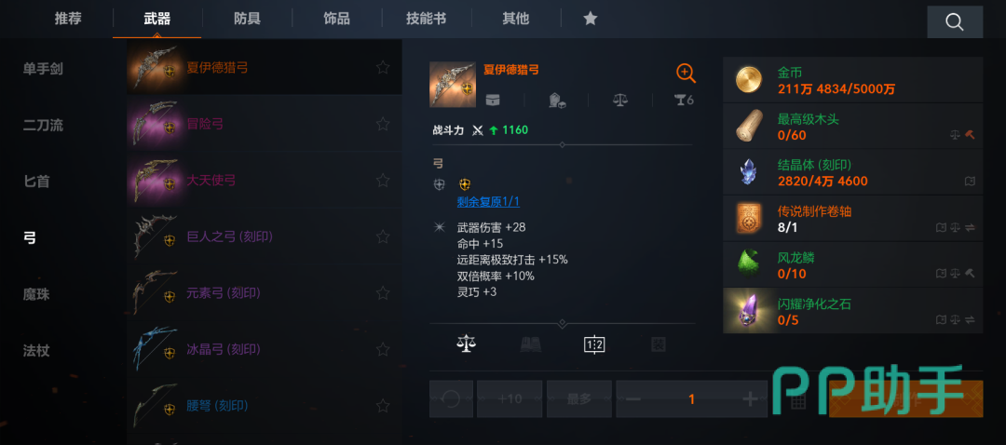Increase craft quantity with plus button
Screen dimensions: 1006x445
pyautogui.click(x=750, y=398)
